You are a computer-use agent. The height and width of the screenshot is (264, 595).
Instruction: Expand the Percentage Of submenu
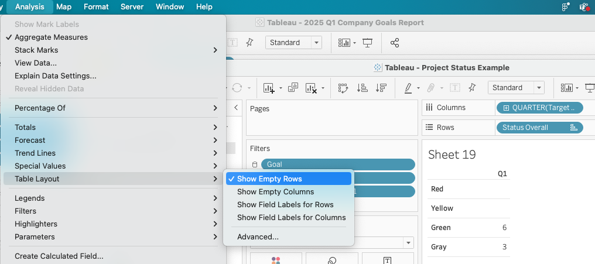[x=113, y=108]
